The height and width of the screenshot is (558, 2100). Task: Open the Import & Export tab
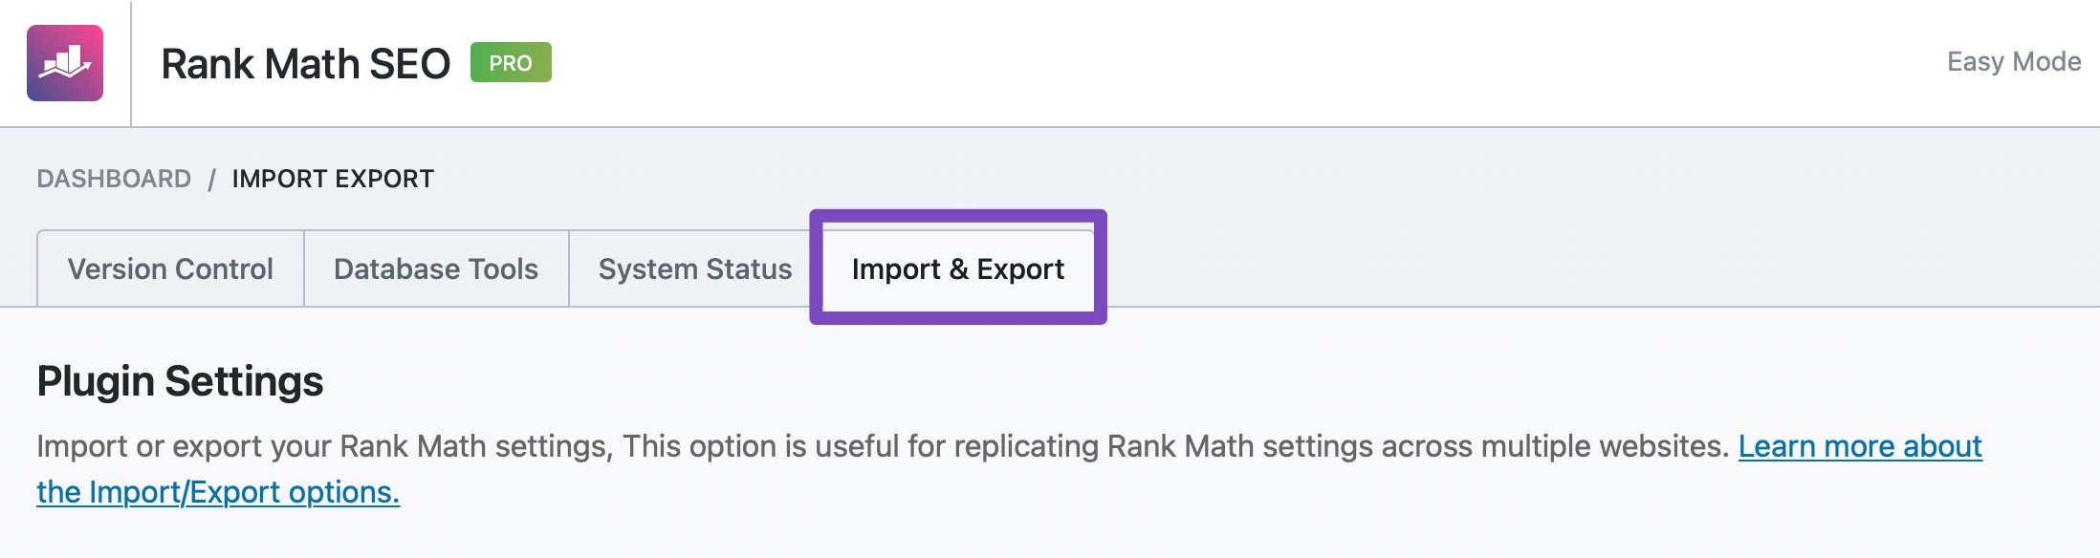pos(958,268)
